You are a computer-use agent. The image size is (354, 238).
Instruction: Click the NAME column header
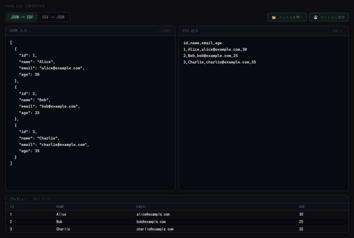pos(60,207)
